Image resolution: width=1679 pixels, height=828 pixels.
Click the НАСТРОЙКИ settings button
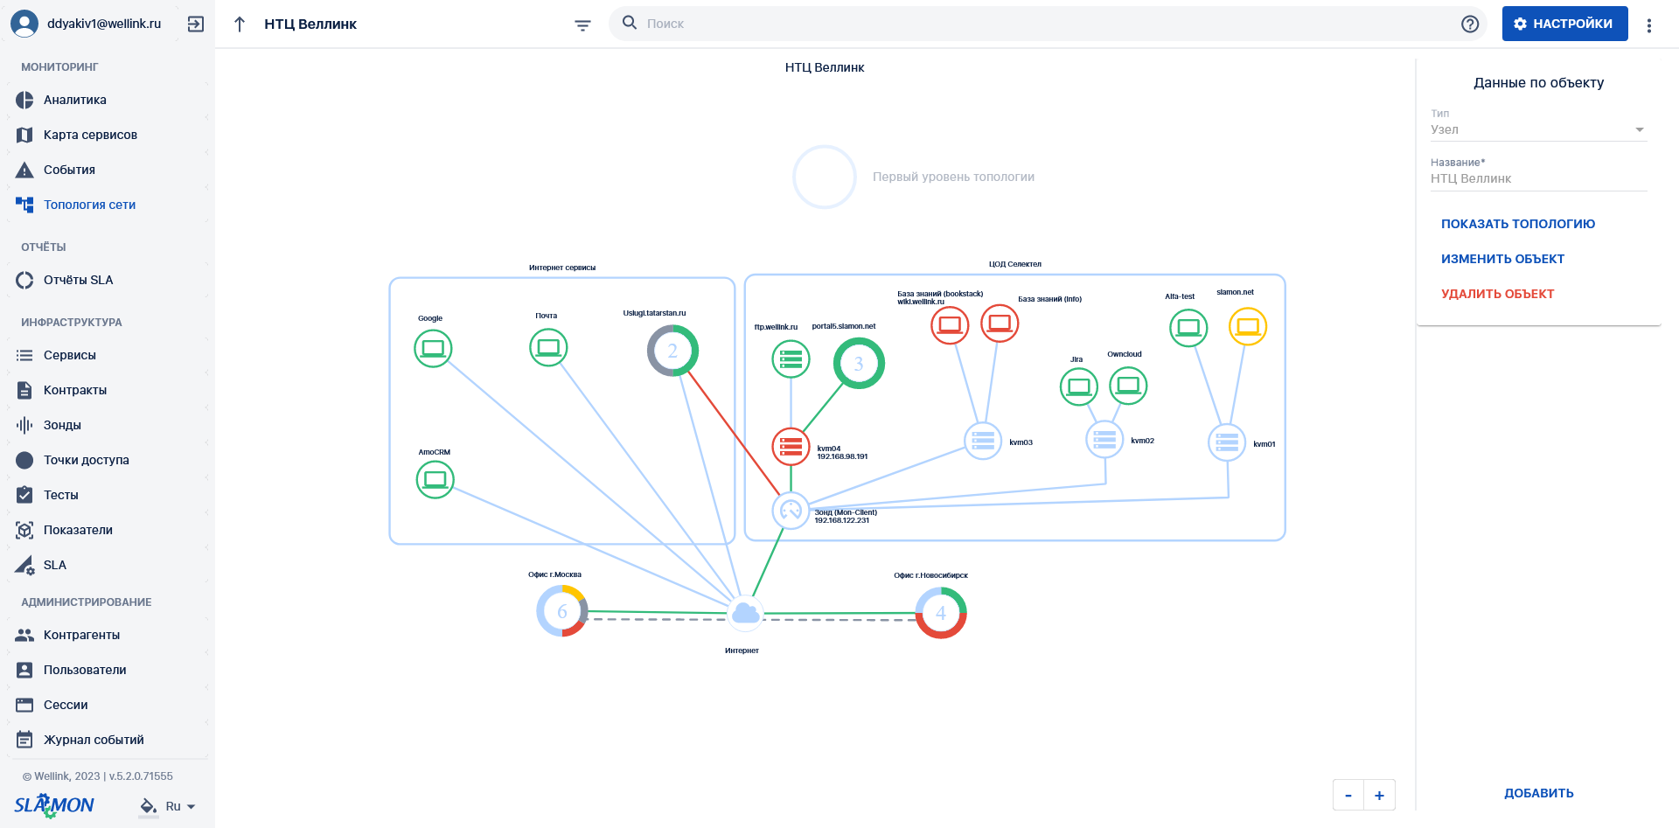click(1565, 24)
